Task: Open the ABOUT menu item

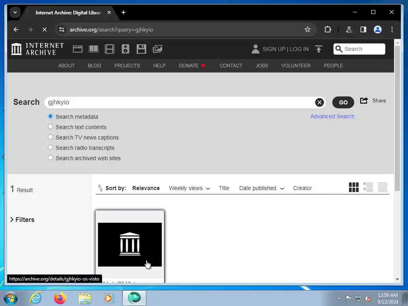Action: click(x=66, y=66)
